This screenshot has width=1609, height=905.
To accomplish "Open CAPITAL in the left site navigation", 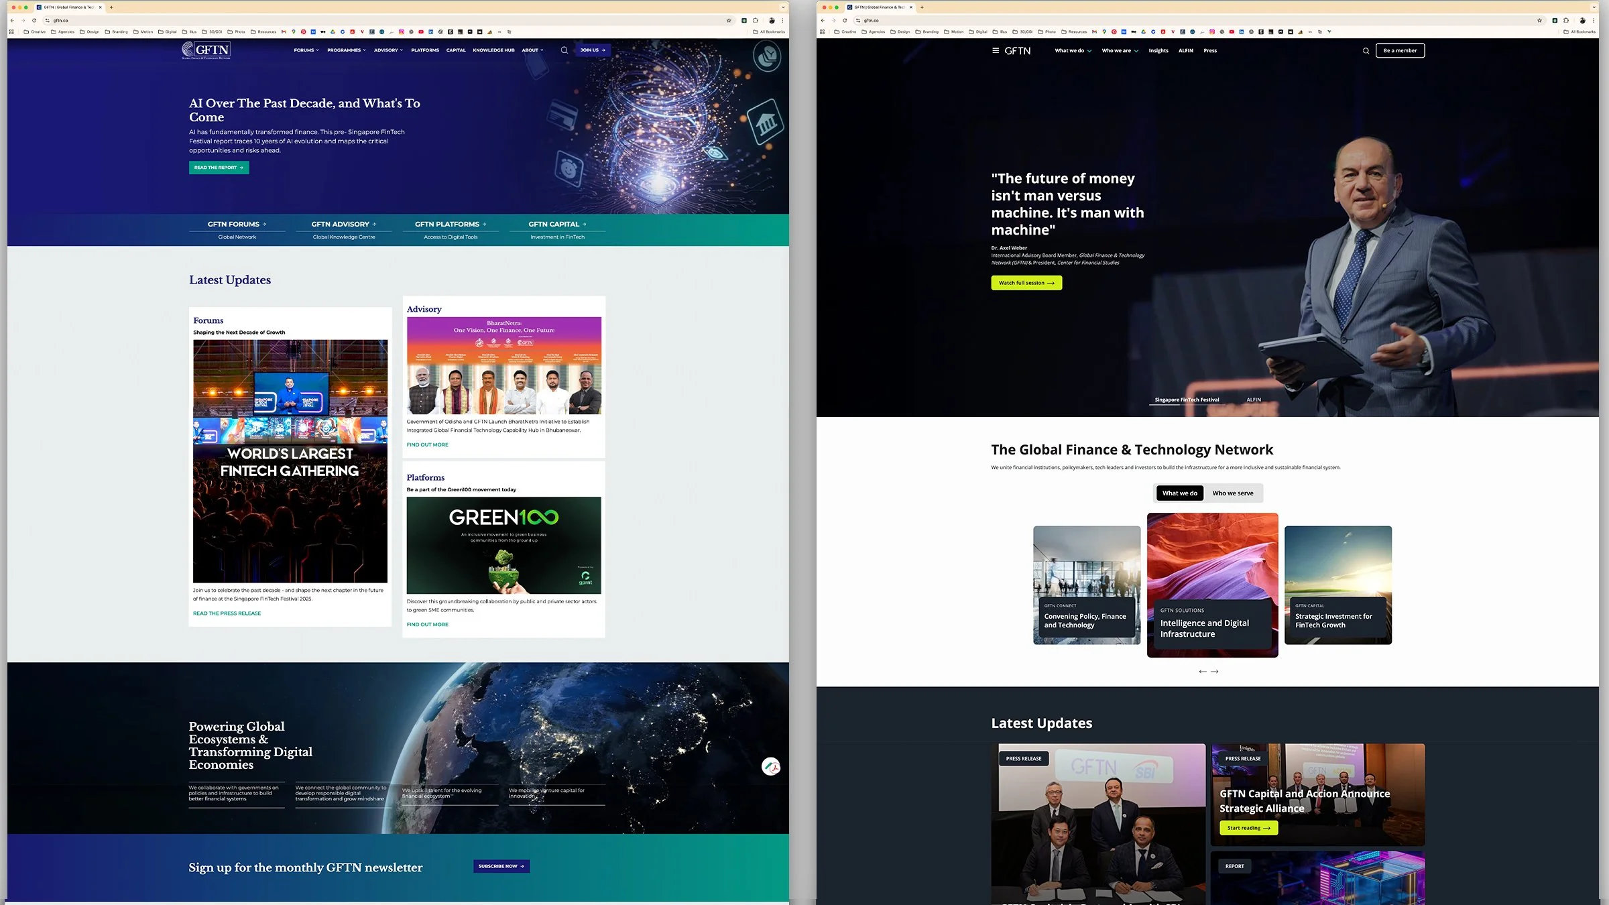I will point(456,50).
